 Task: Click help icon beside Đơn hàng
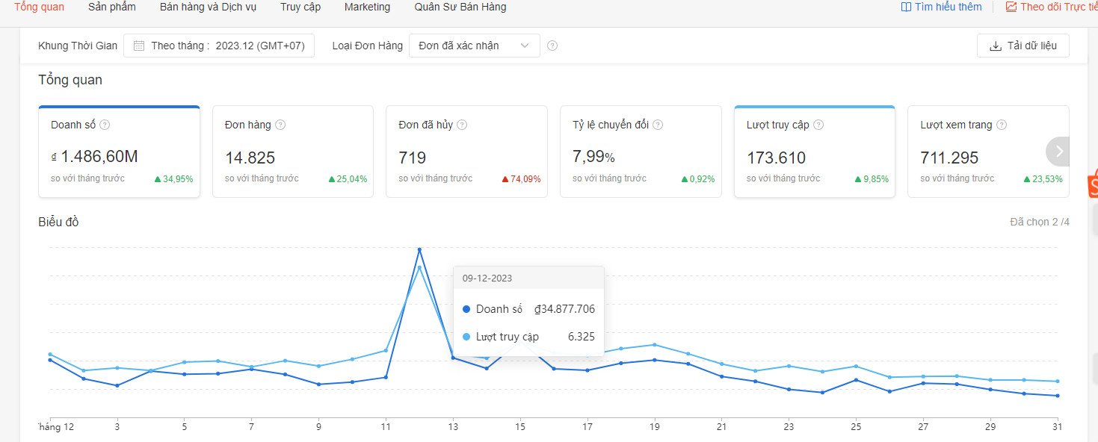(x=280, y=125)
